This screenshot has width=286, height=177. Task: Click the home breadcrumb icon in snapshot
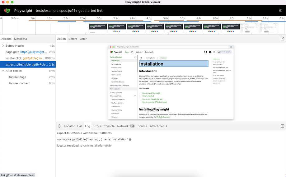click(141, 58)
